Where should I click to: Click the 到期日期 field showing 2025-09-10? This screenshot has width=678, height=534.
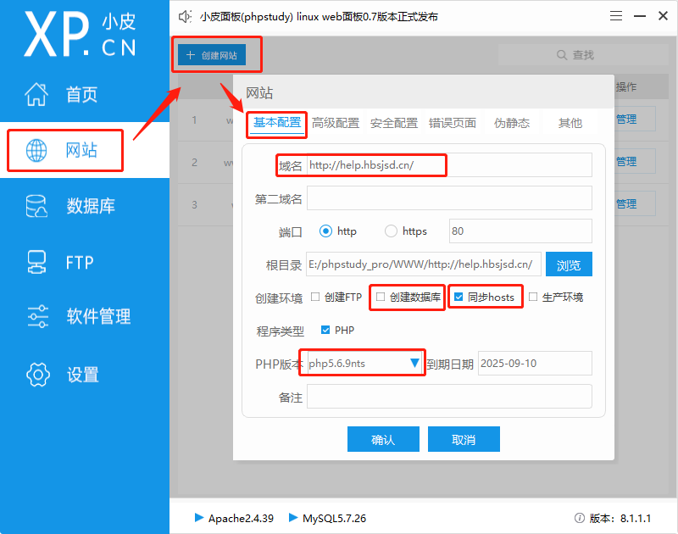click(535, 364)
